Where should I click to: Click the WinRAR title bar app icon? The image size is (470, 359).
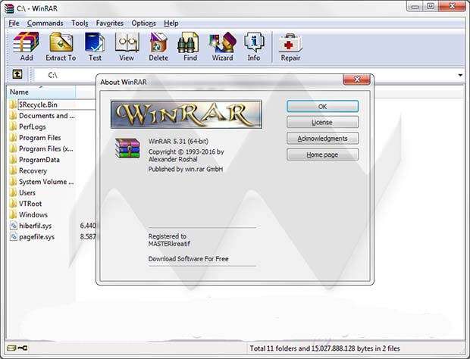click(x=9, y=8)
